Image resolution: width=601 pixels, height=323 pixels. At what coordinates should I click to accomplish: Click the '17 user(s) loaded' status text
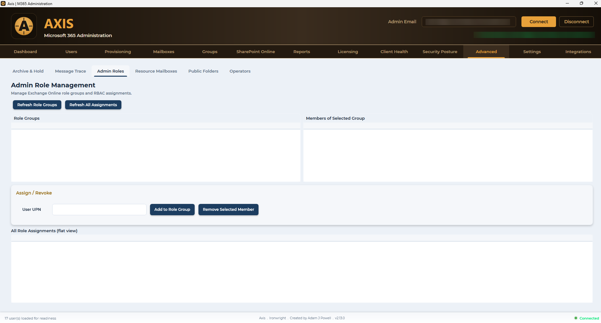(x=31, y=318)
